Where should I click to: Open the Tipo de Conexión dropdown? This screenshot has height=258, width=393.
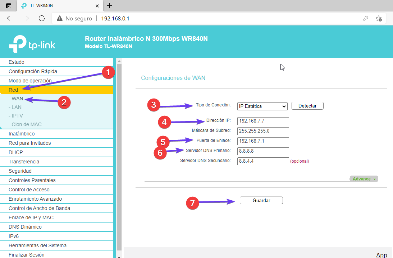[262, 106]
